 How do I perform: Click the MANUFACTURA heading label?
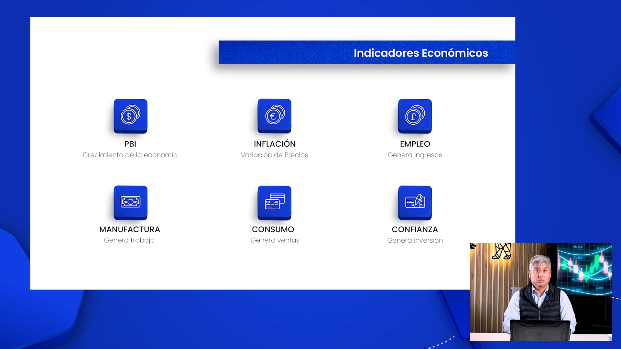tap(129, 229)
